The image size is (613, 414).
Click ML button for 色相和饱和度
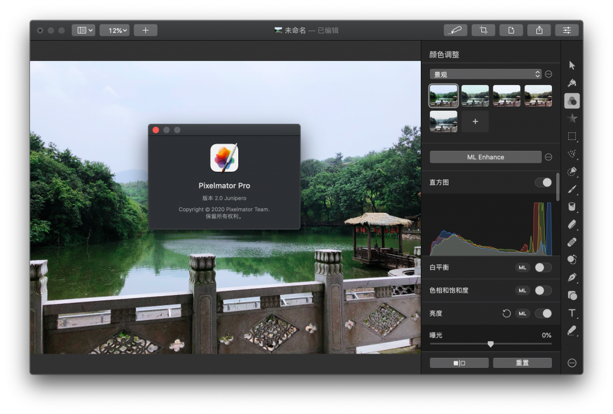(x=522, y=291)
